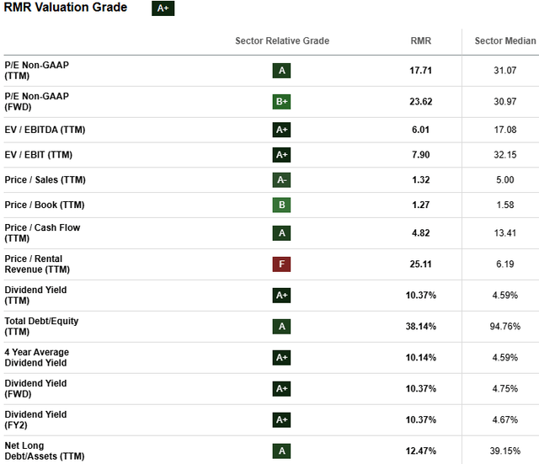Select the 4 Year Average Dividend Yield label
The image size is (539, 464).
coord(37,357)
